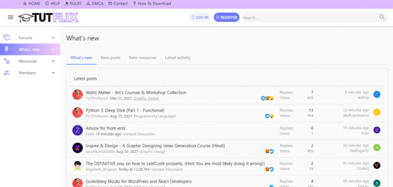Click Resources label in sidebar
This screenshot has height=187, width=393.
28,61
